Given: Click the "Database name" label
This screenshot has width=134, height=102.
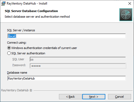Looking at the screenshot, I should (17, 73).
